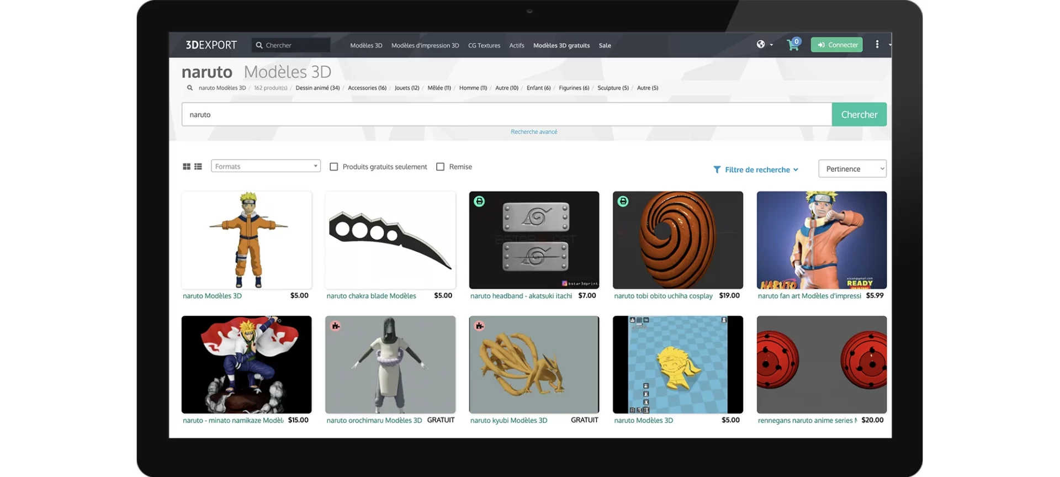
Task: Open the Pertinence sort dropdown
Action: point(852,169)
